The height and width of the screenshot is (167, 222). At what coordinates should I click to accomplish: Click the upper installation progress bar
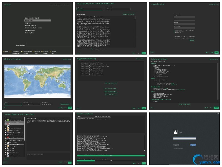(111, 156)
